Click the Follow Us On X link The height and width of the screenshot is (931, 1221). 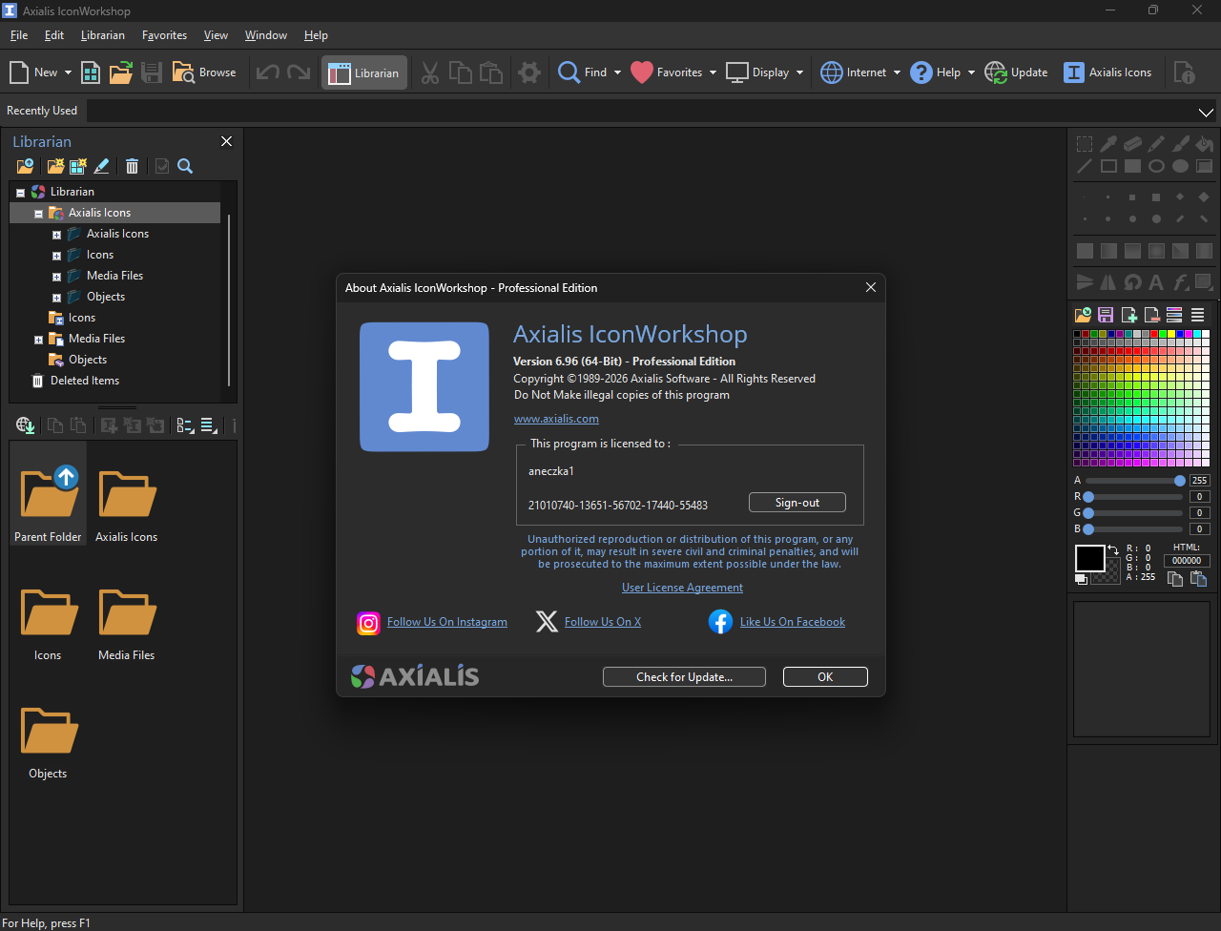(603, 622)
